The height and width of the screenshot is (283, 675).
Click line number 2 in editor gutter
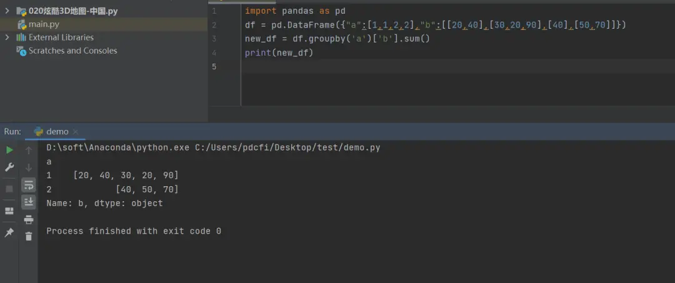click(214, 25)
